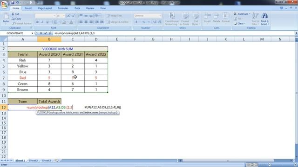Image resolution: width=298 pixels, height=167 pixels.
Task: Apply Format Painter
Action: pyautogui.click(x=21, y=24)
